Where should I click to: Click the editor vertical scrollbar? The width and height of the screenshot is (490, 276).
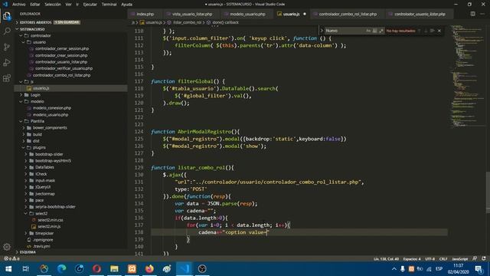click(x=488, y=192)
